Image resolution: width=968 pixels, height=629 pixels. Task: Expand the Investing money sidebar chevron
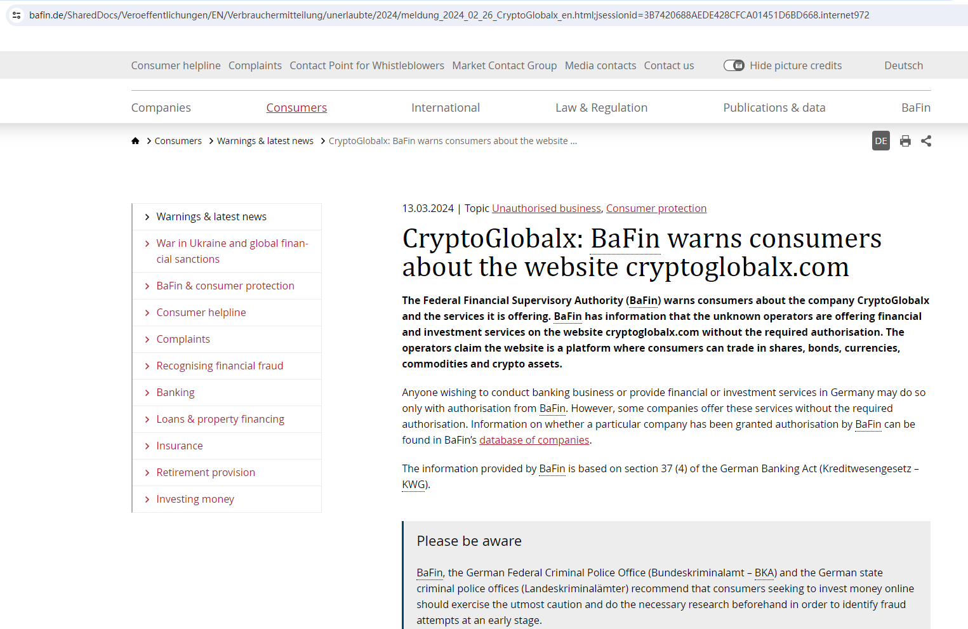coord(147,500)
